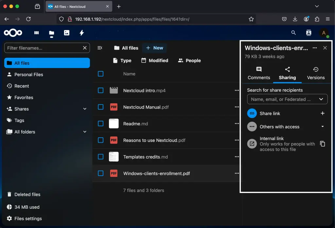335x228 pixels.
Task: Click the search magnifier icon
Action: tap(293, 33)
